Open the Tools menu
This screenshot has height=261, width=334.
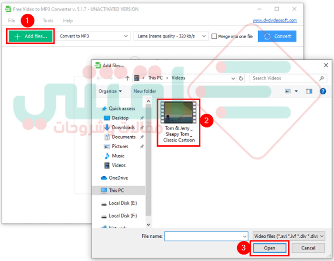tap(48, 20)
